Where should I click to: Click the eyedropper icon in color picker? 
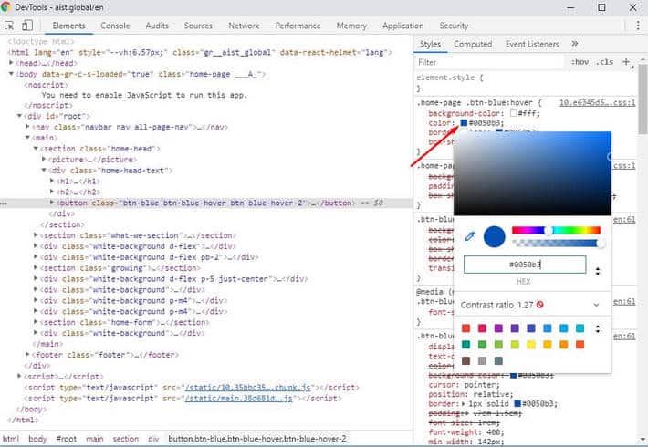(470, 236)
